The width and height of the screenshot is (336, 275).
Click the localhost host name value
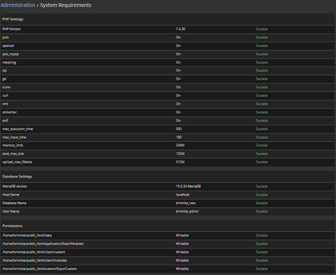coord(183,195)
